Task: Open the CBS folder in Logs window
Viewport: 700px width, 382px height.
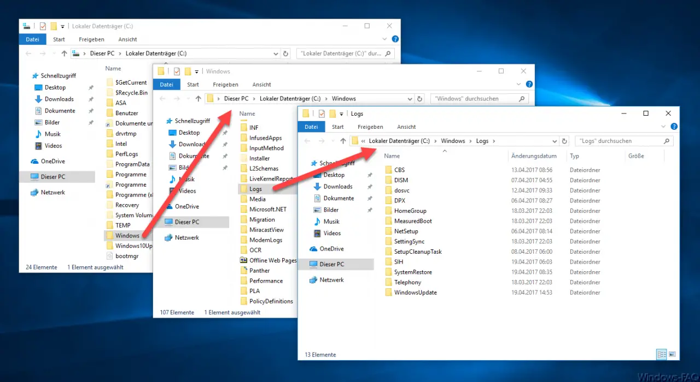Action: point(399,170)
